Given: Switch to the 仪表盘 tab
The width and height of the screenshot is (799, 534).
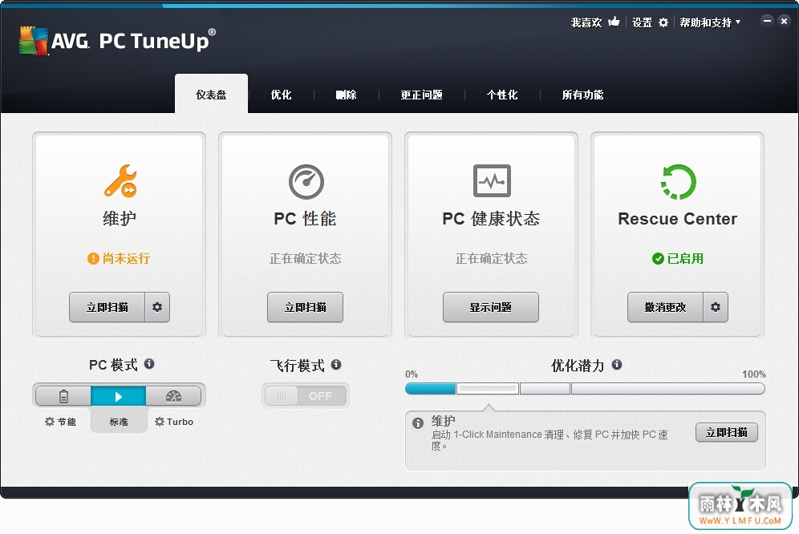Looking at the screenshot, I should coord(211,94).
